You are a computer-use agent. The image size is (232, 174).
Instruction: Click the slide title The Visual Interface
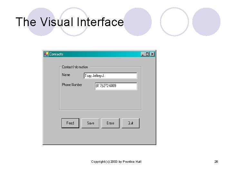coord(70,22)
